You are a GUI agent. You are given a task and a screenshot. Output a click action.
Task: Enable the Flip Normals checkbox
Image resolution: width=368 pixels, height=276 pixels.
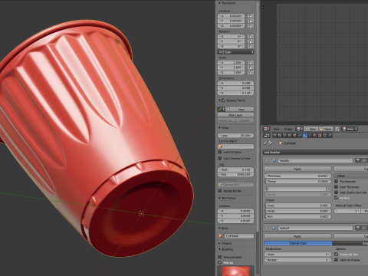[x=337, y=181]
